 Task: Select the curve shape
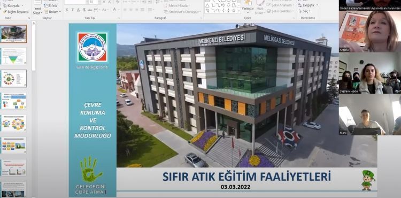tap(218, 11)
